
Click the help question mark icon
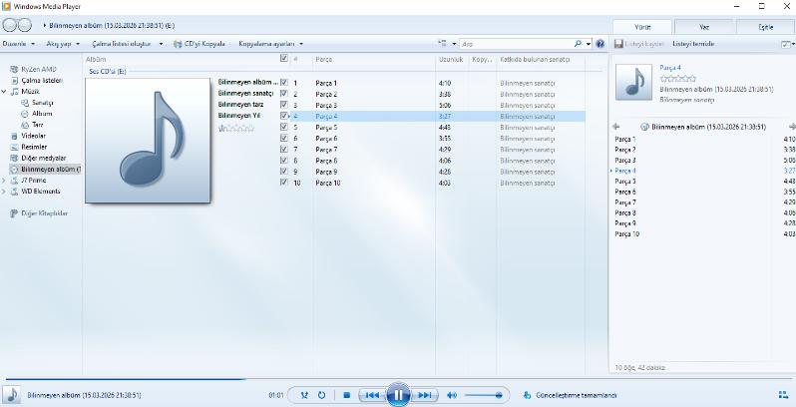pyautogui.click(x=600, y=44)
